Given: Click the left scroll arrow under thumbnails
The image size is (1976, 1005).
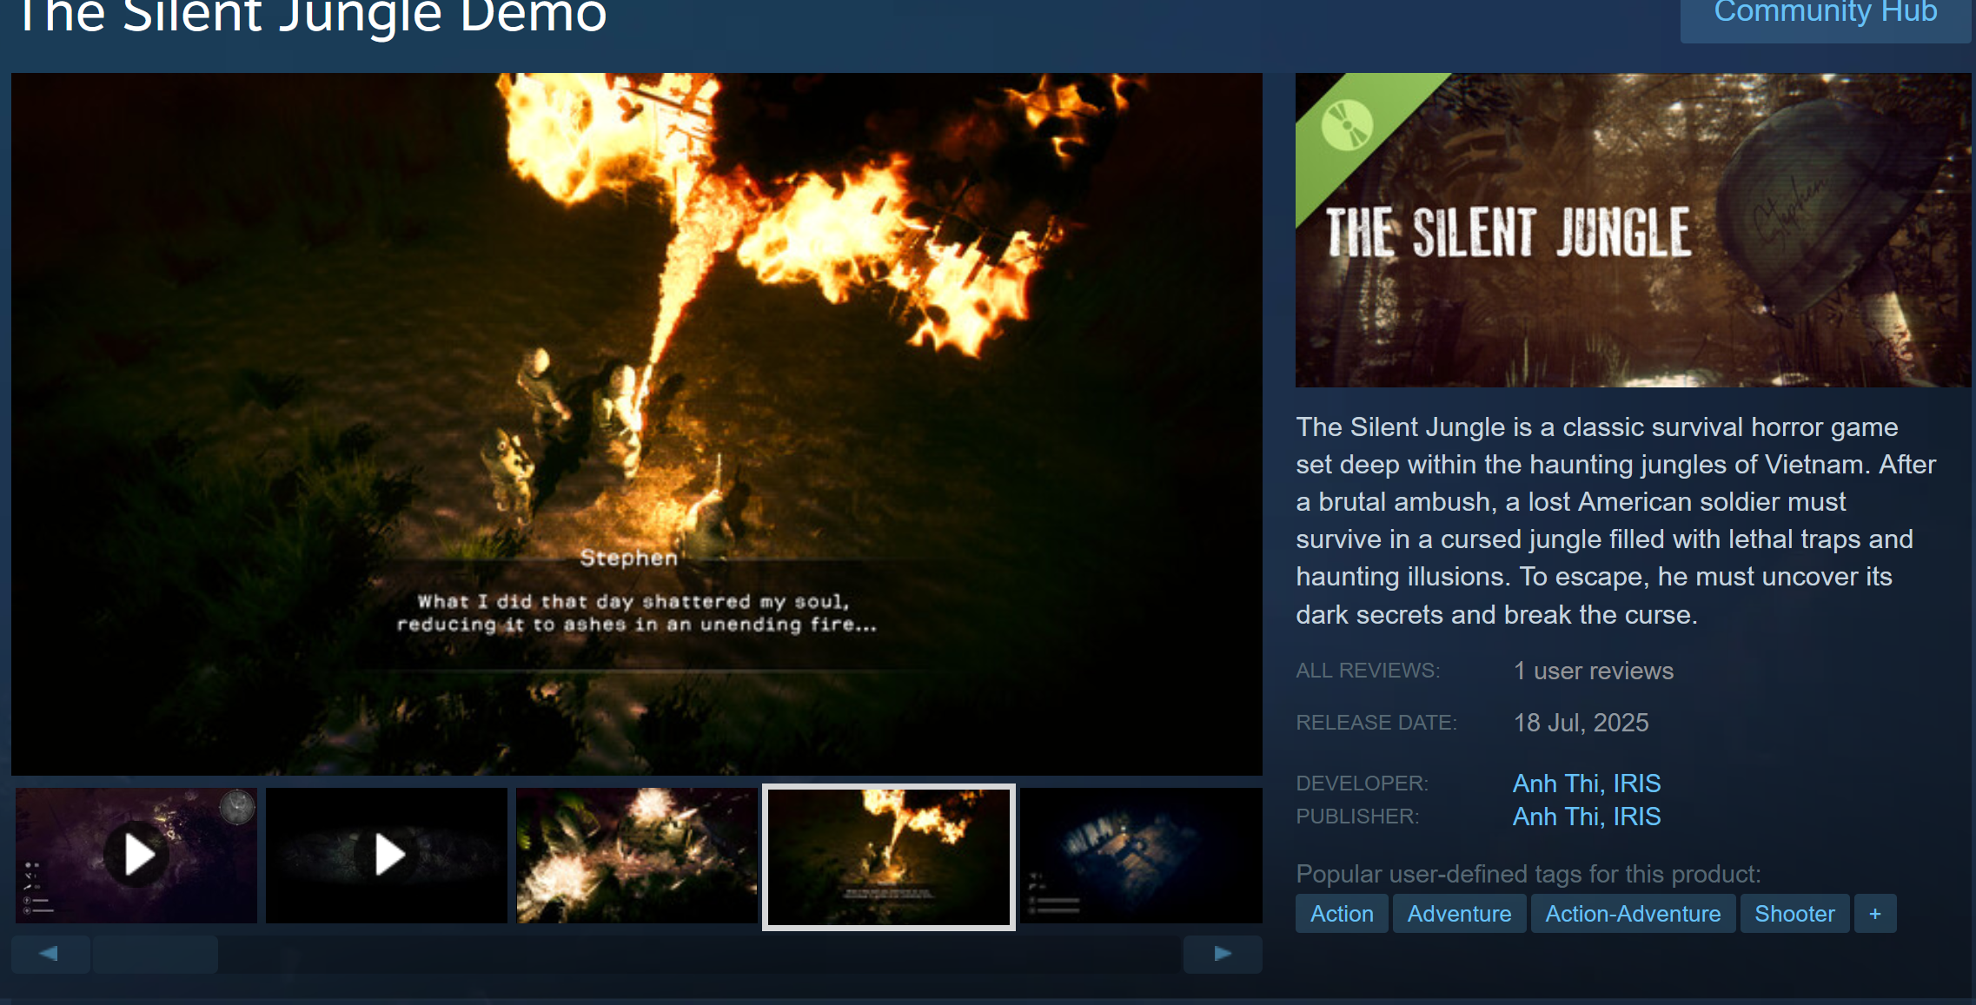Looking at the screenshot, I should click(x=50, y=954).
